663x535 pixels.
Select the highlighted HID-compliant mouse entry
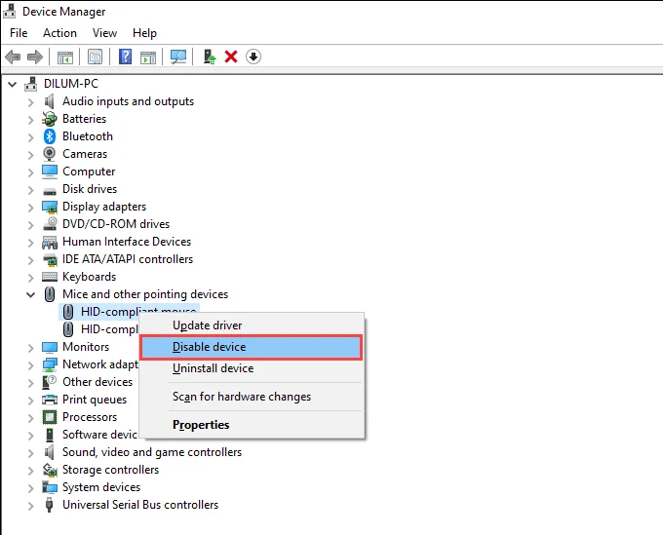[x=129, y=311]
